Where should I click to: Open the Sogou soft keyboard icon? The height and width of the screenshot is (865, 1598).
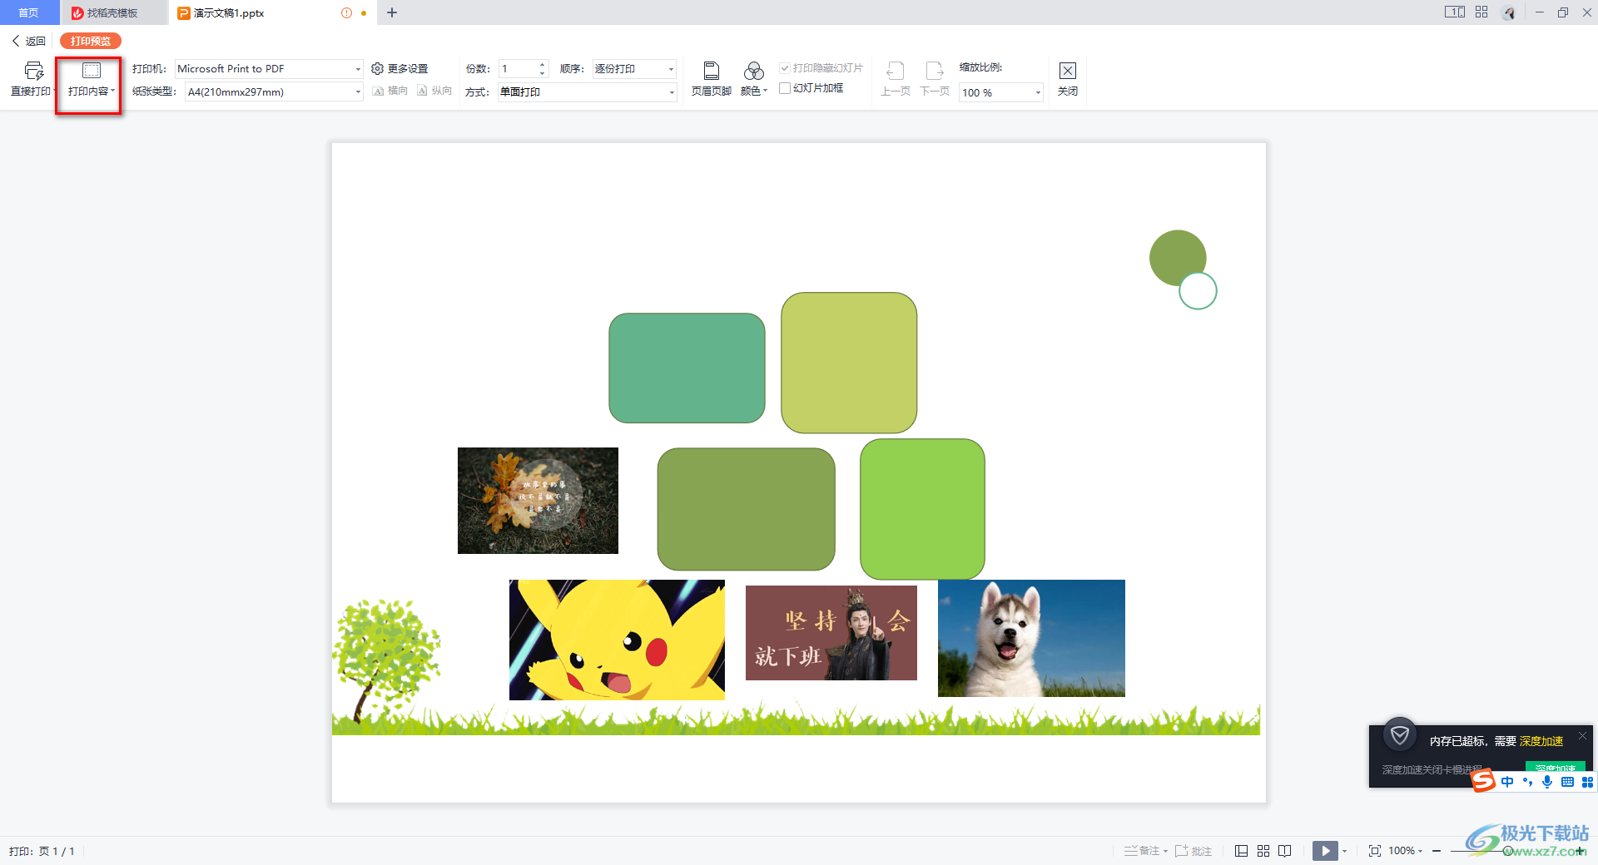[x=1567, y=782]
